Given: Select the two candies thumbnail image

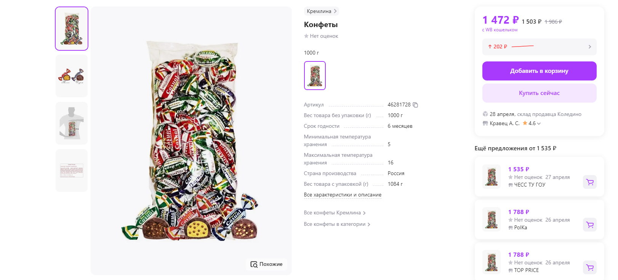Looking at the screenshot, I should click(72, 76).
